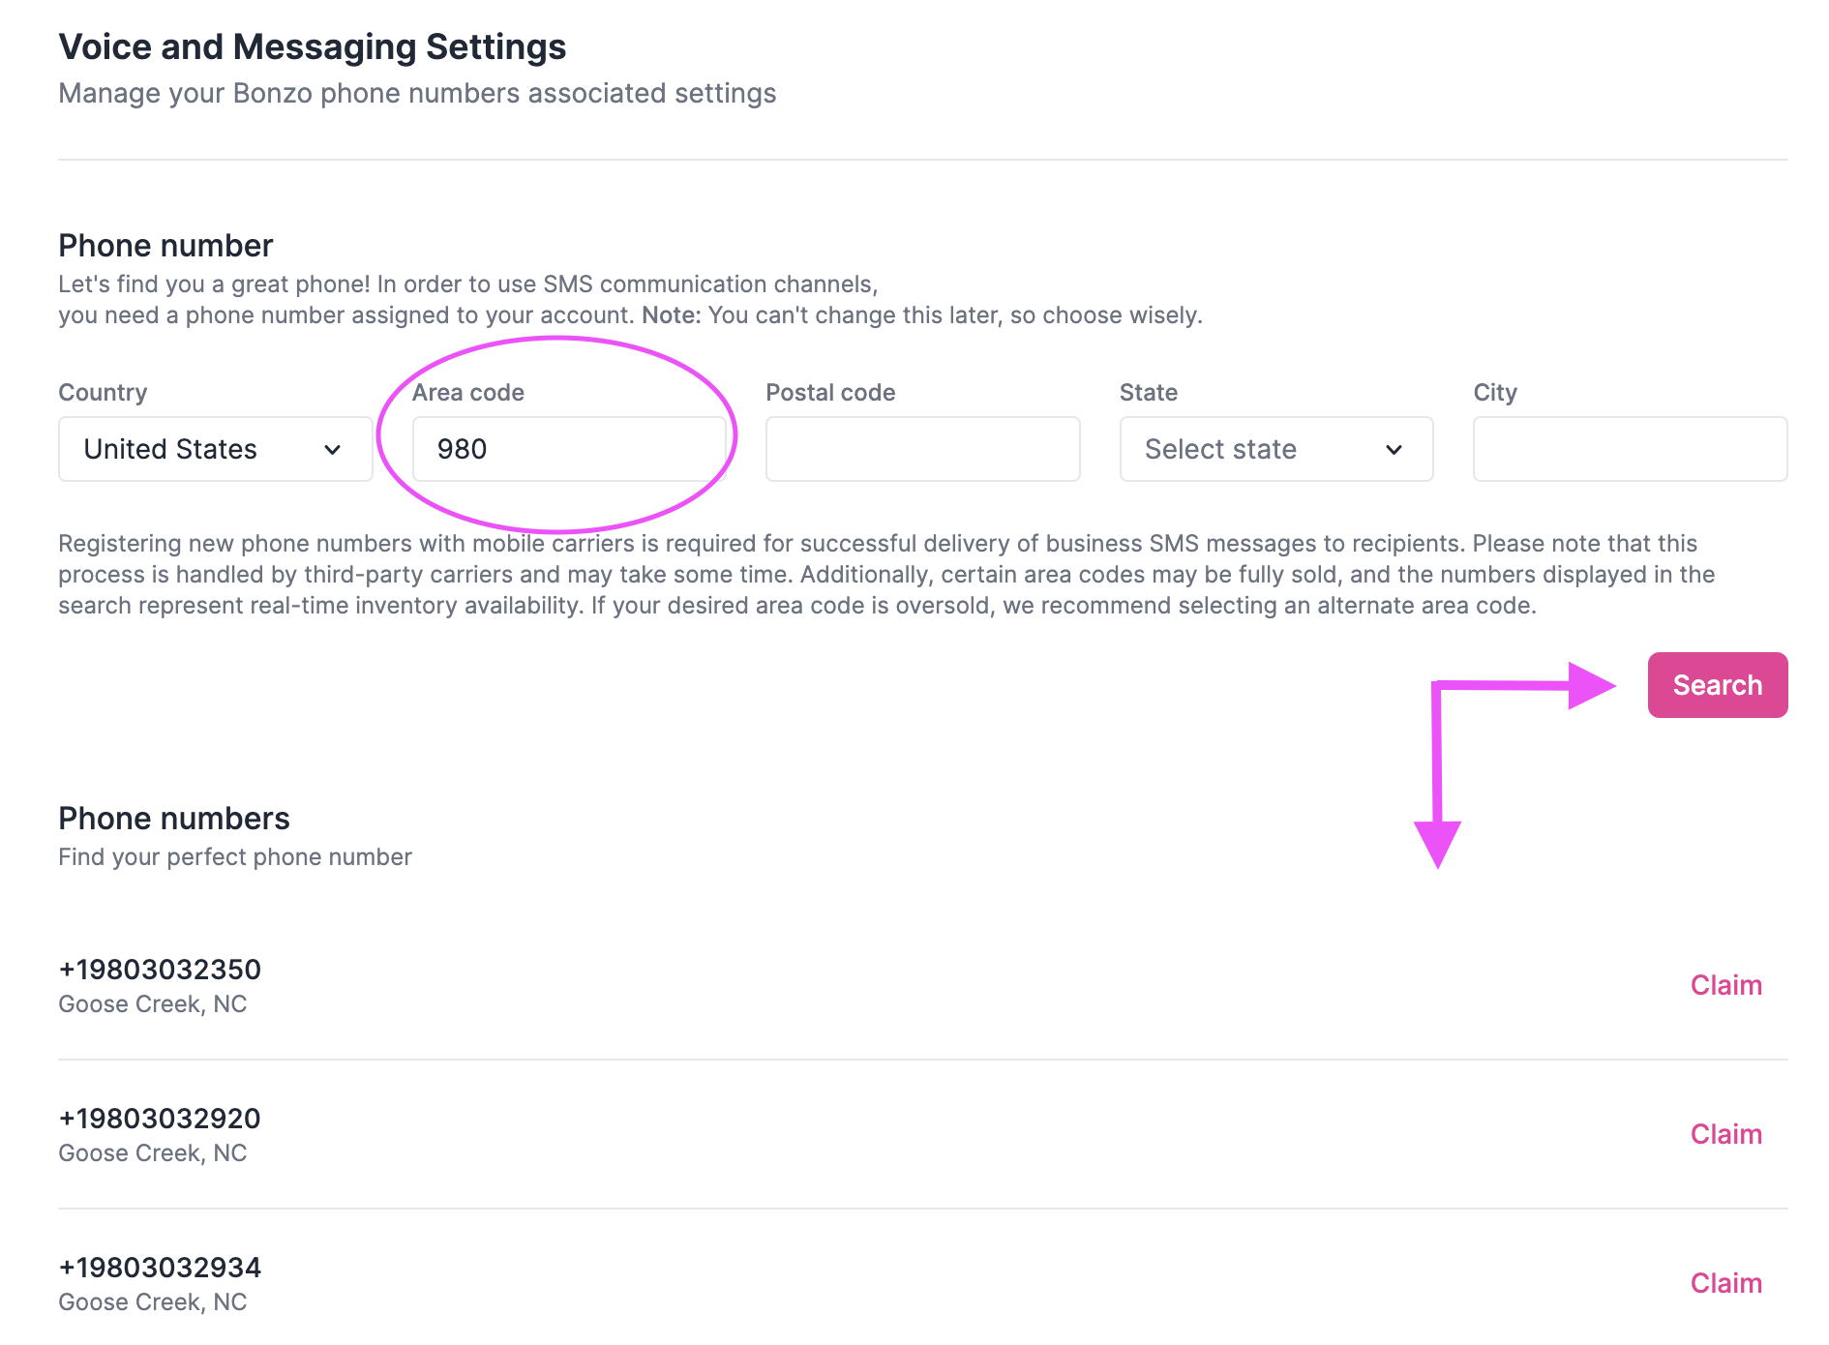Viewport: 1829px width, 1345px height.
Task: Select the phone number +19803032920
Action: click(x=159, y=1118)
